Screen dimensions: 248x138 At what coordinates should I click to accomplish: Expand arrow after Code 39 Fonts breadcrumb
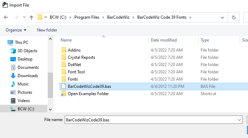(x=190, y=17)
